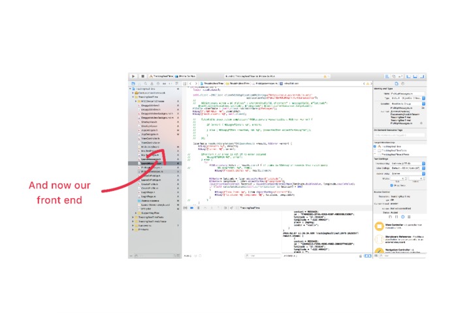The image size is (454, 322).
Task: Open the Text Encoding dropdown
Action: point(408,164)
